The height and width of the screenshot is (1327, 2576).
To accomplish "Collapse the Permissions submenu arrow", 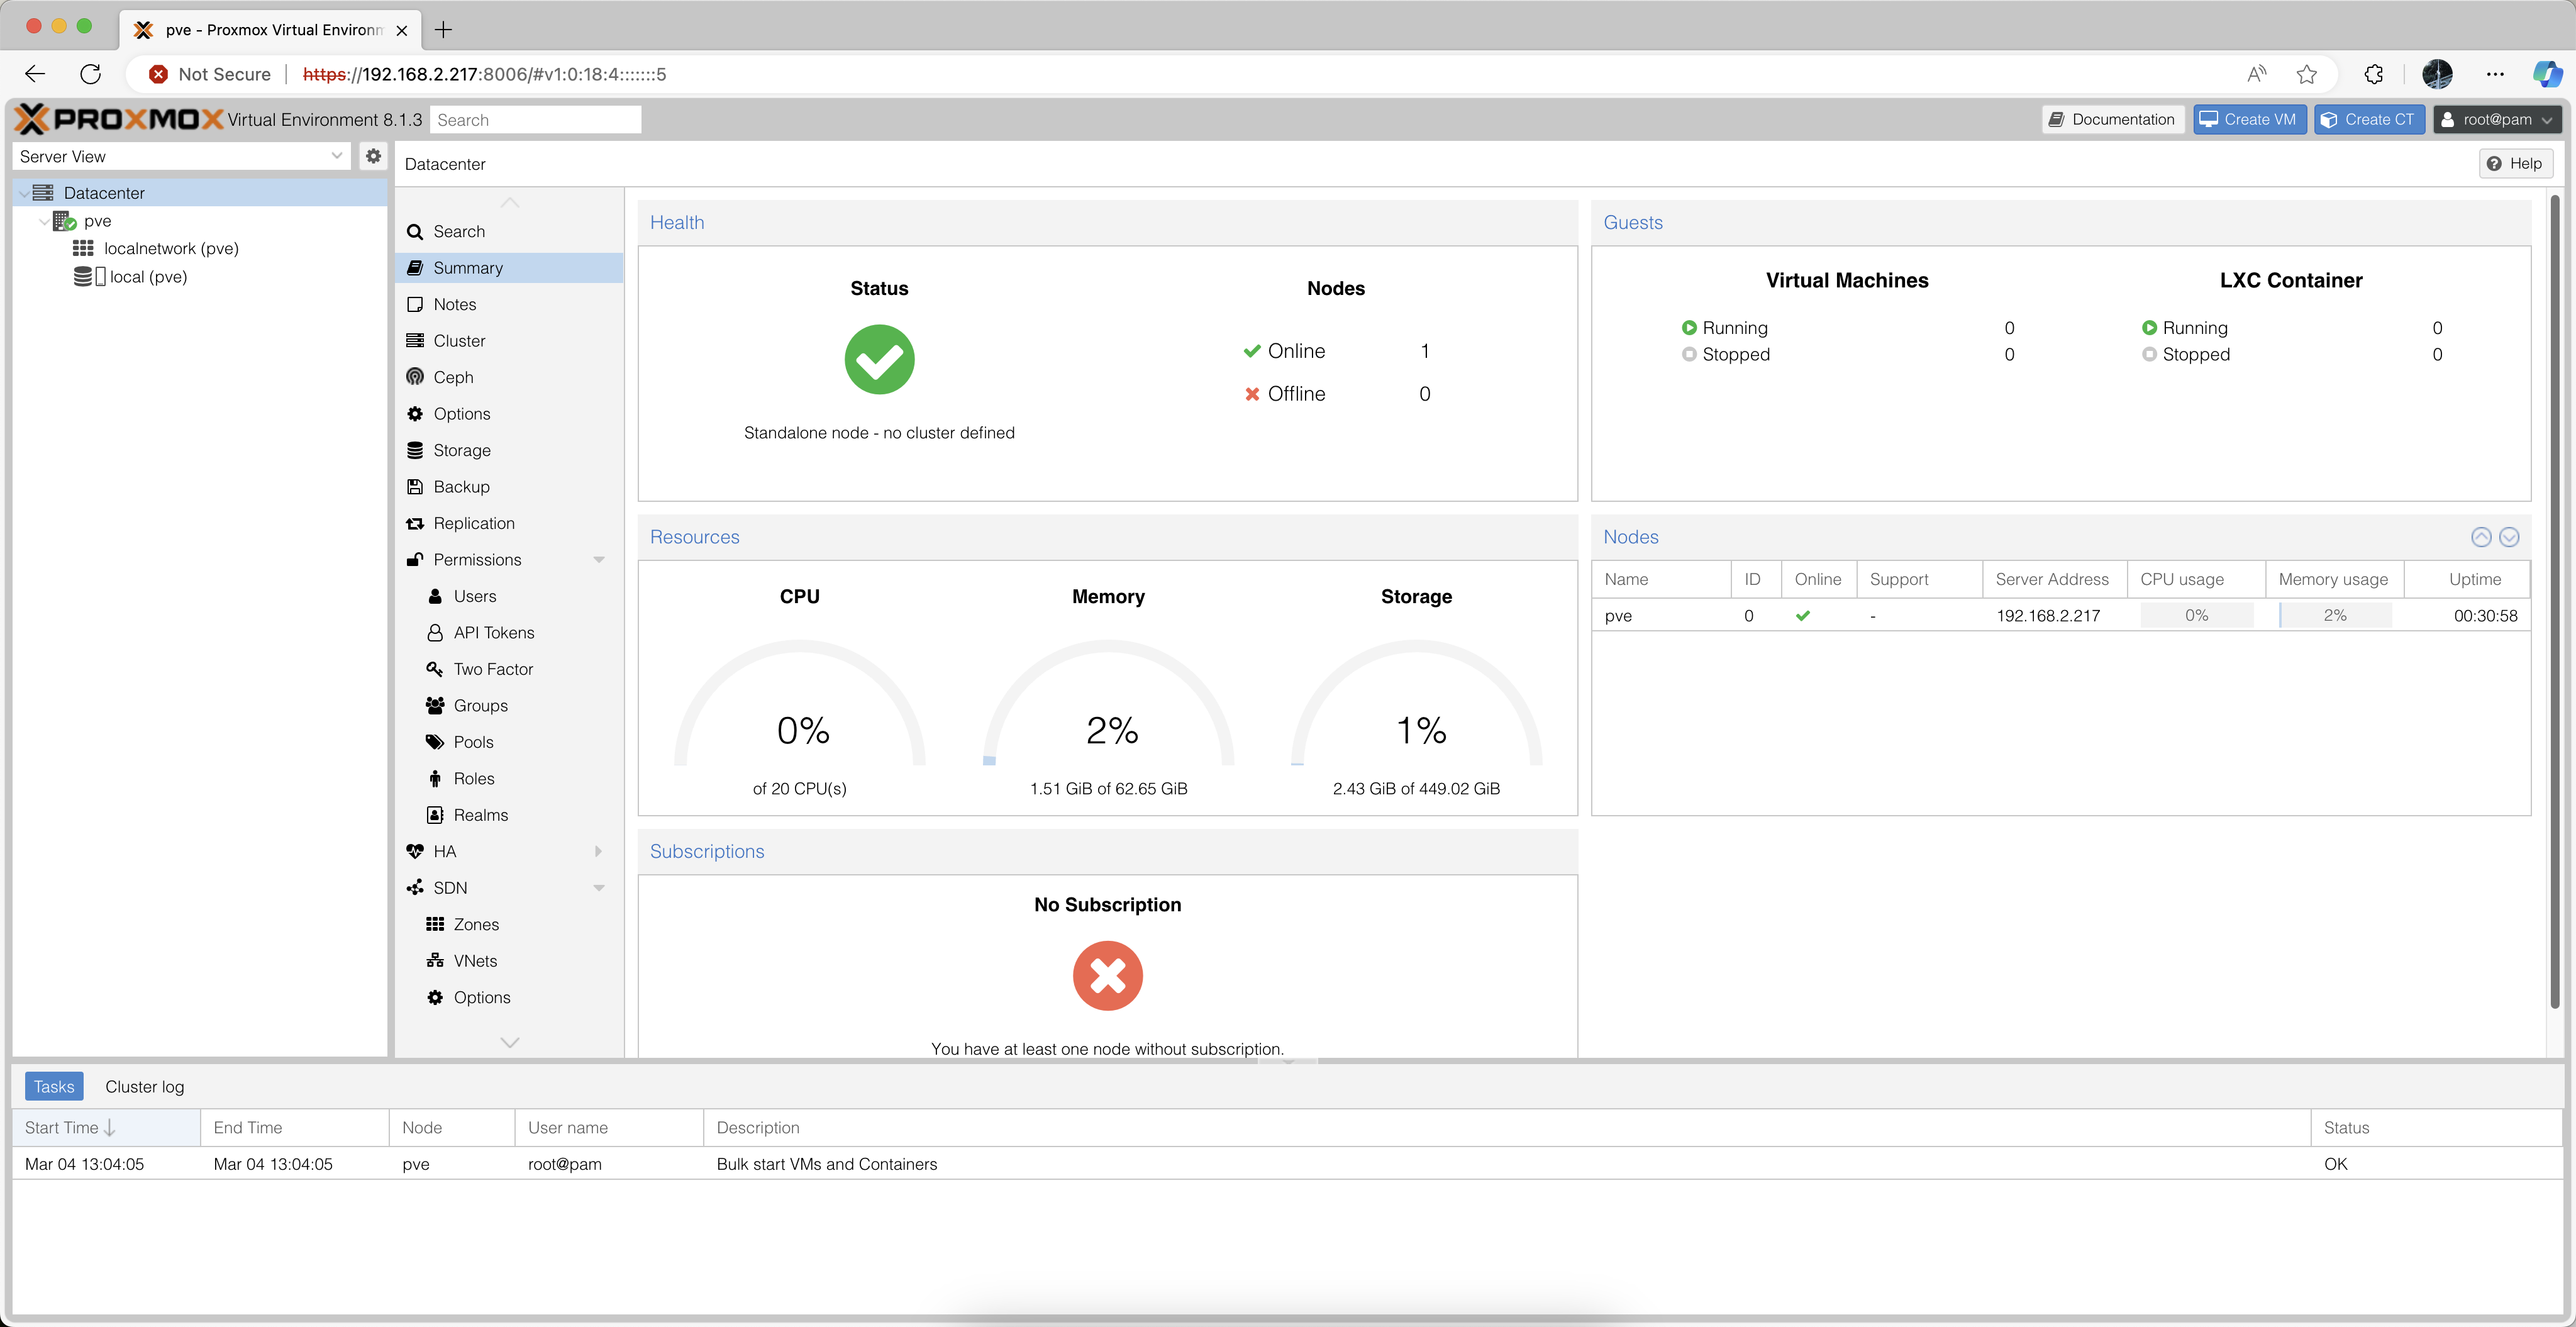I will click(599, 560).
